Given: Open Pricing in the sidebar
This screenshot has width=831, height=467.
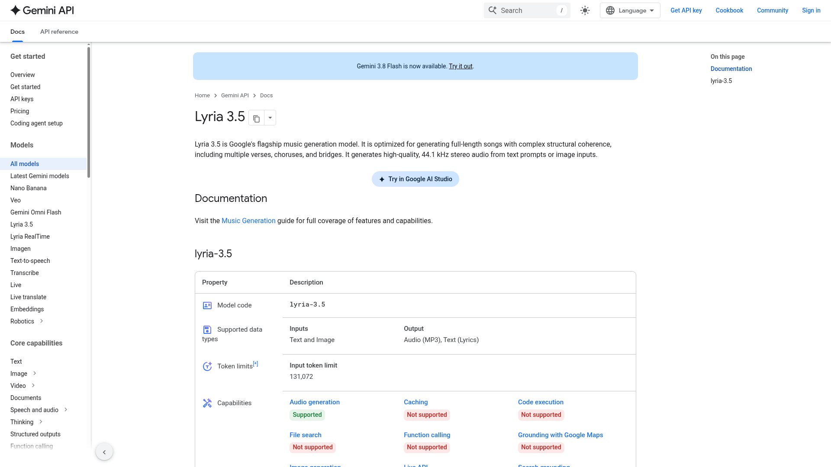Looking at the screenshot, I should coord(19,111).
